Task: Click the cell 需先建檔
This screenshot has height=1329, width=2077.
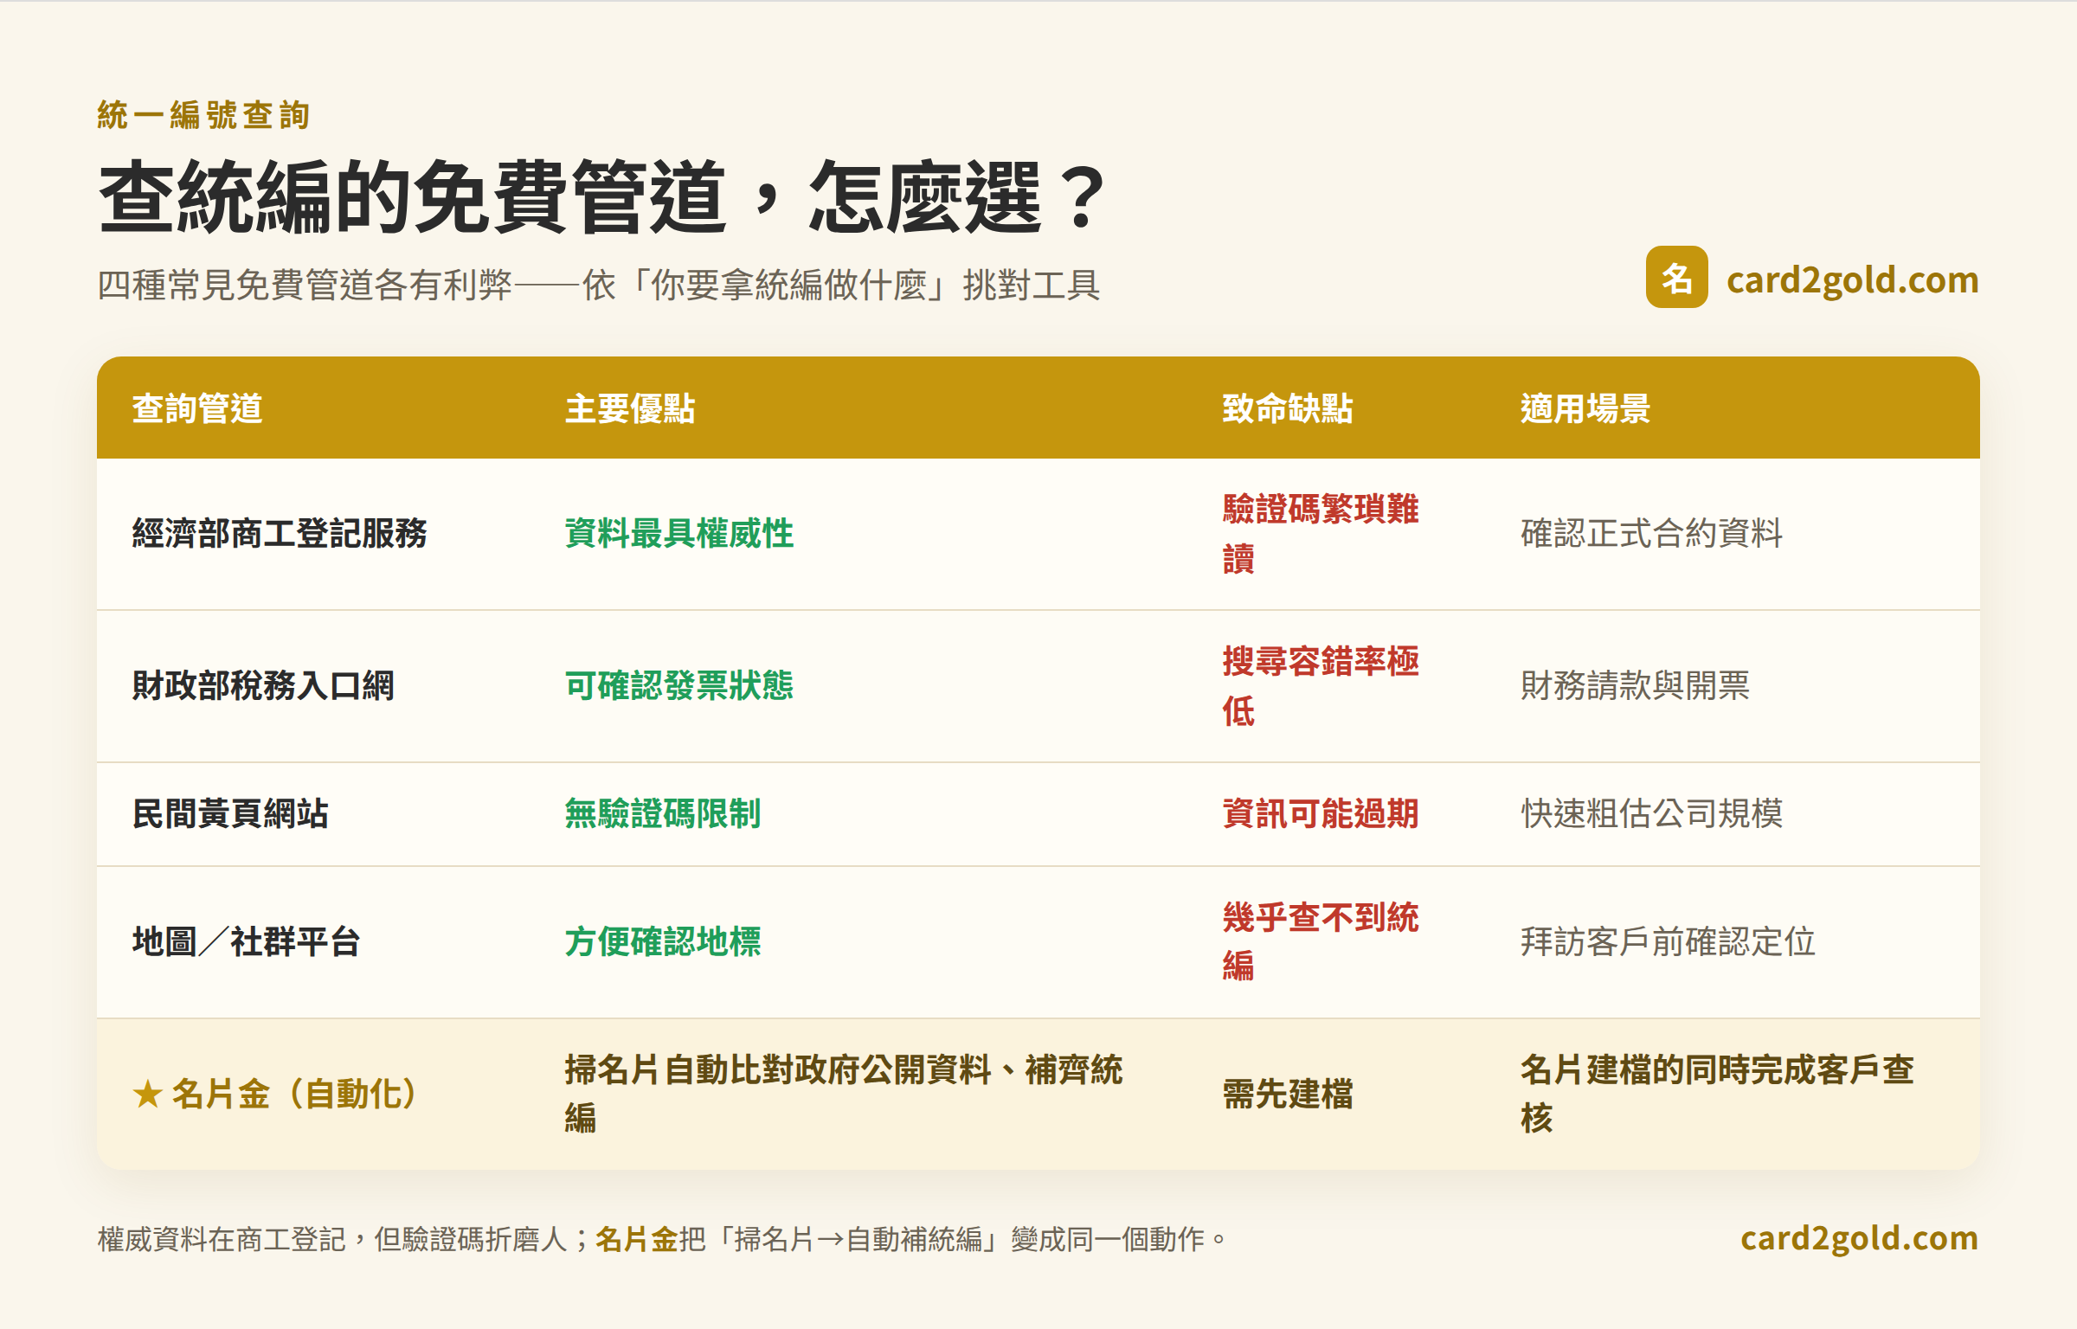Action: tap(1288, 1095)
